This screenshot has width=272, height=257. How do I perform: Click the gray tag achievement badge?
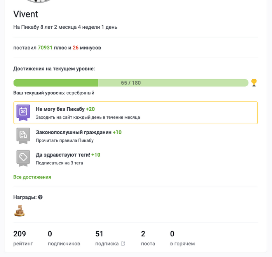coord(23,158)
